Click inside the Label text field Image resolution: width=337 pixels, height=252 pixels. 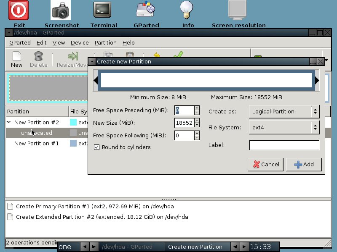[x=284, y=145]
